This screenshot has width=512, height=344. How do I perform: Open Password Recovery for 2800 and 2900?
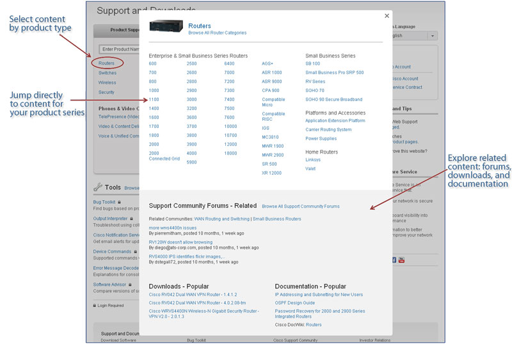coord(320,314)
